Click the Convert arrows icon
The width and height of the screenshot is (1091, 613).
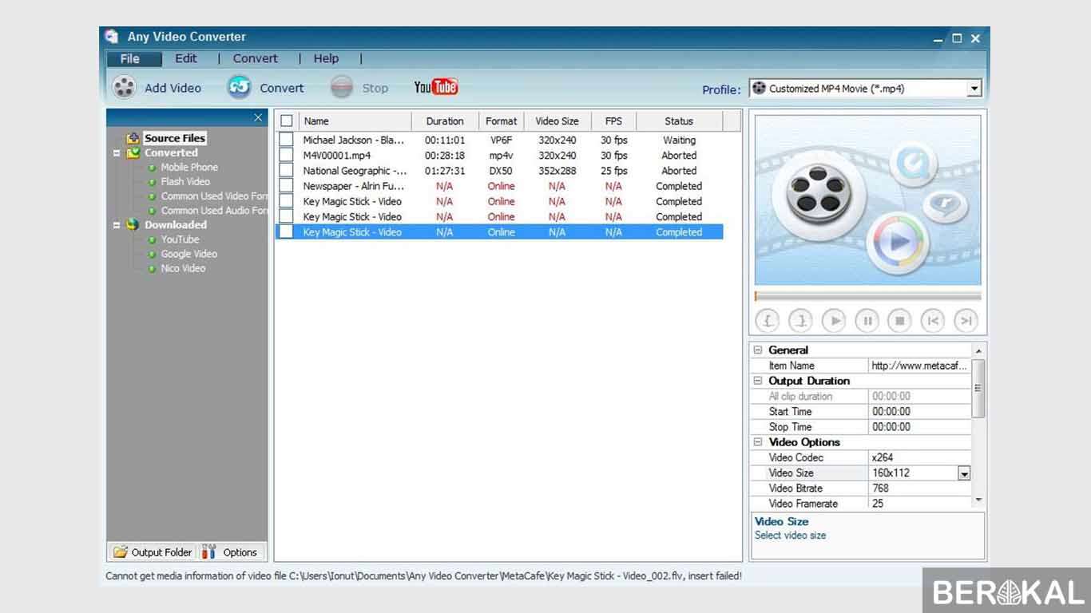[x=239, y=87]
